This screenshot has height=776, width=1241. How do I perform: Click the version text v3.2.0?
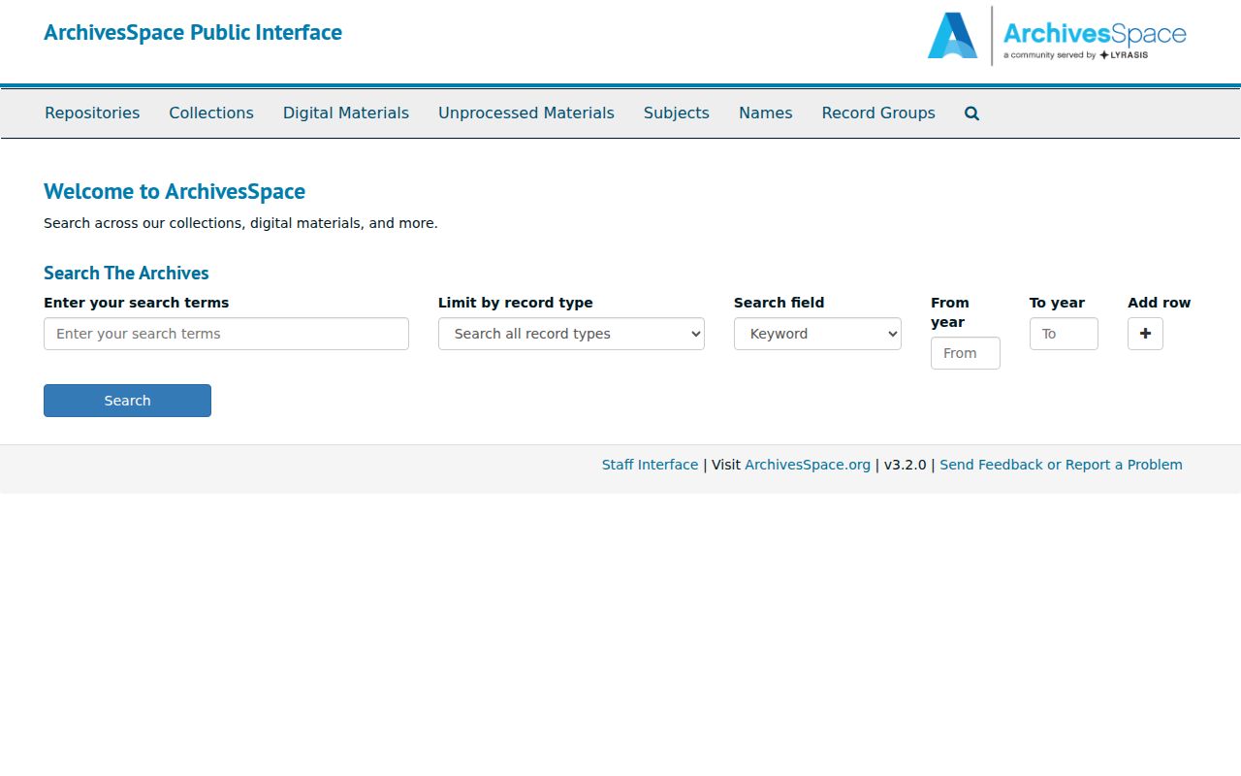(906, 465)
